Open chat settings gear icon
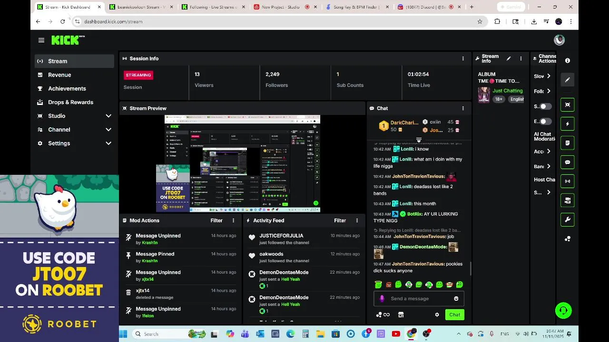This screenshot has width=609, height=342. tap(437, 315)
